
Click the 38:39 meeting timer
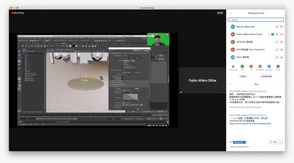(x=220, y=13)
